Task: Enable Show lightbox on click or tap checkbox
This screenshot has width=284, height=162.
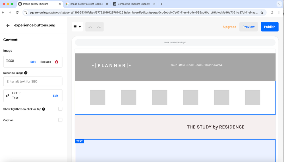Action: pyautogui.click(x=60, y=109)
